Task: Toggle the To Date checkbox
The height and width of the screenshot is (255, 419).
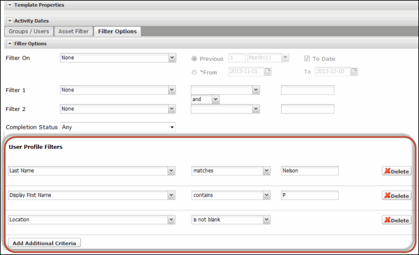Action: pos(307,58)
